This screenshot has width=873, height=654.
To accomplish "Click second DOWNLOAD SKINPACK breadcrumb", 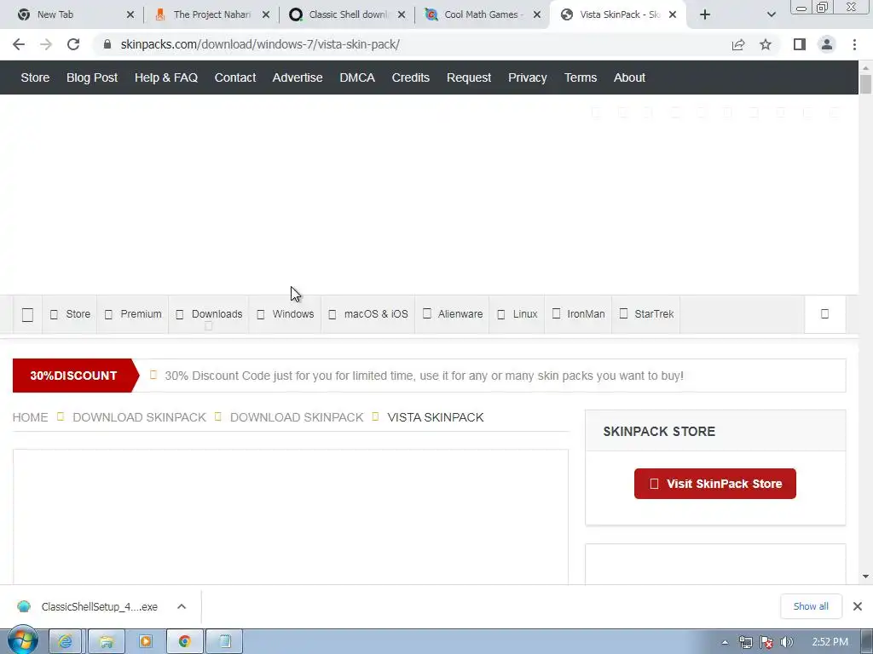I will [297, 417].
